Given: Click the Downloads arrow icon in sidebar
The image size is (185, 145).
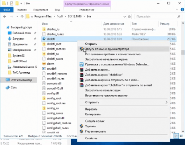Looking at the screenshot, I should [x=10, y=38].
